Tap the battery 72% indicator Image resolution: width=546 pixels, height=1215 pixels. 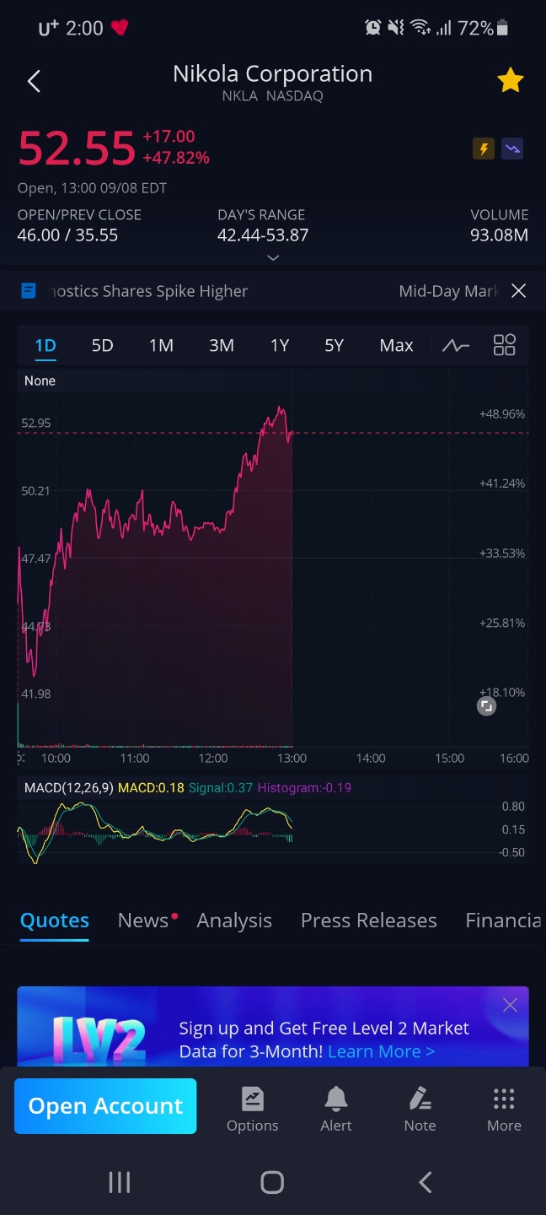pyautogui.click(x=484, y=28)
